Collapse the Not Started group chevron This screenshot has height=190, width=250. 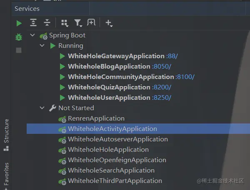(x=42, y=108)
